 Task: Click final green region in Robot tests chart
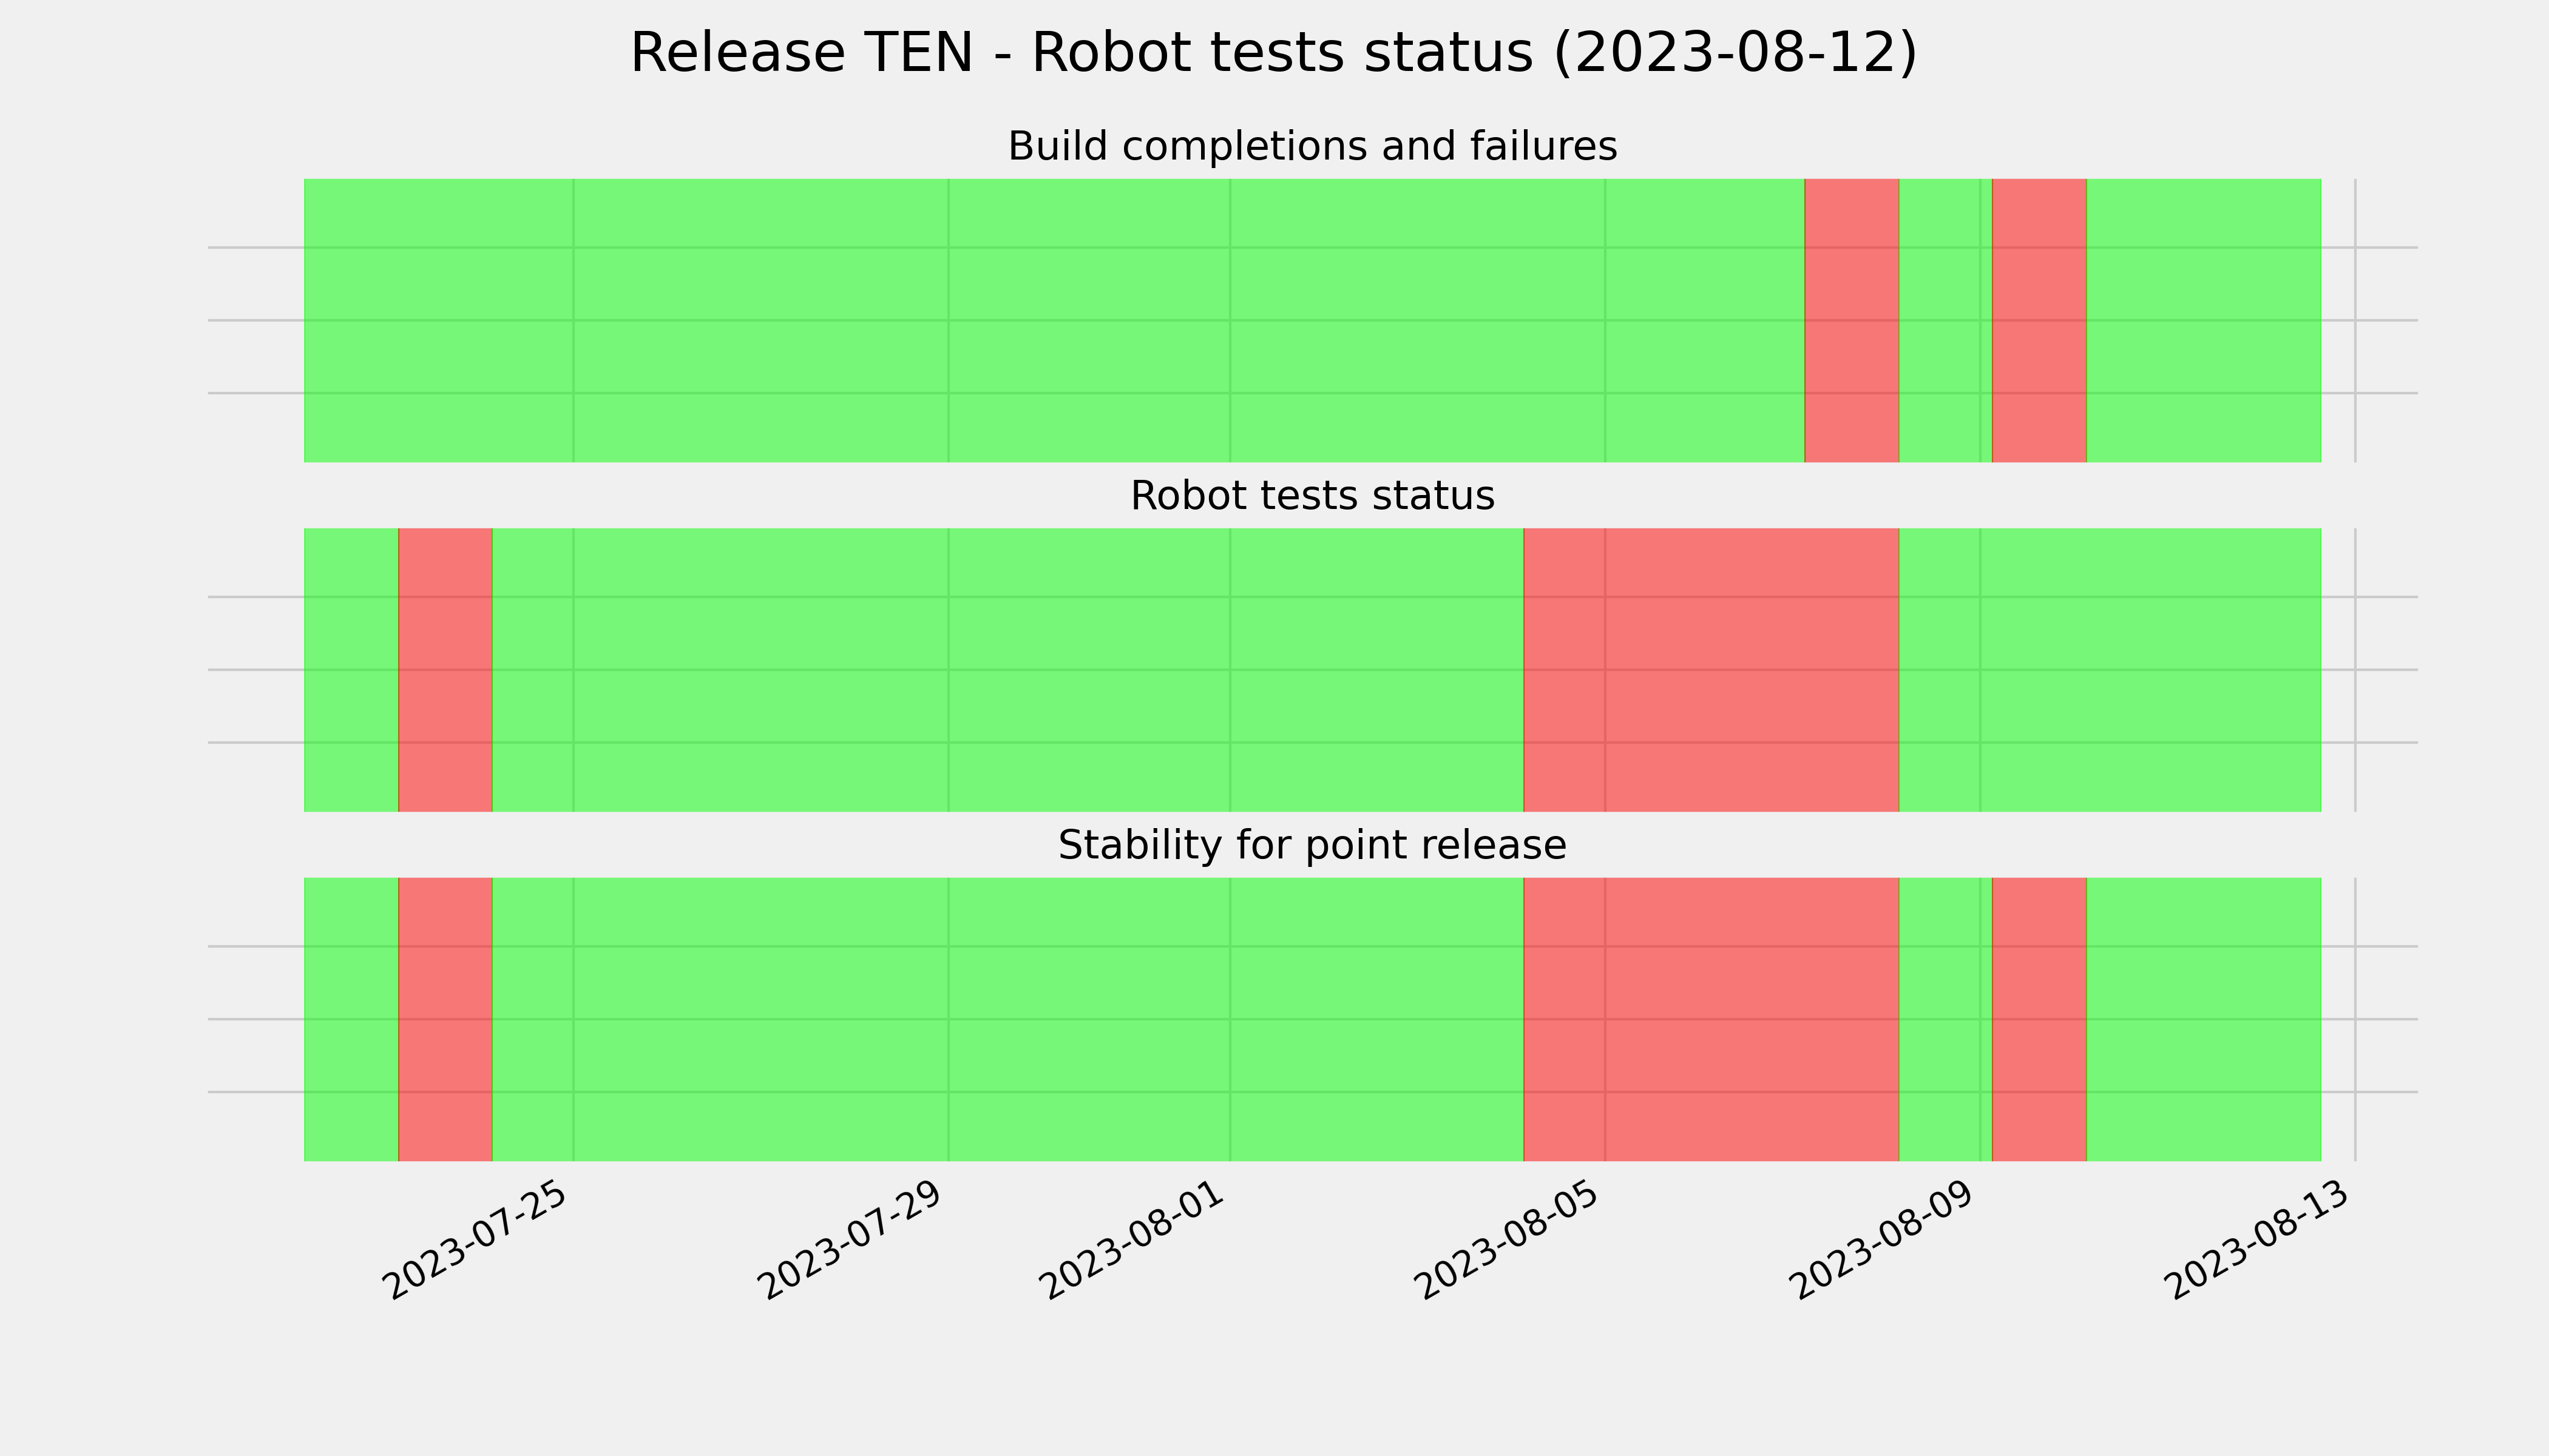coord(2110,670)
